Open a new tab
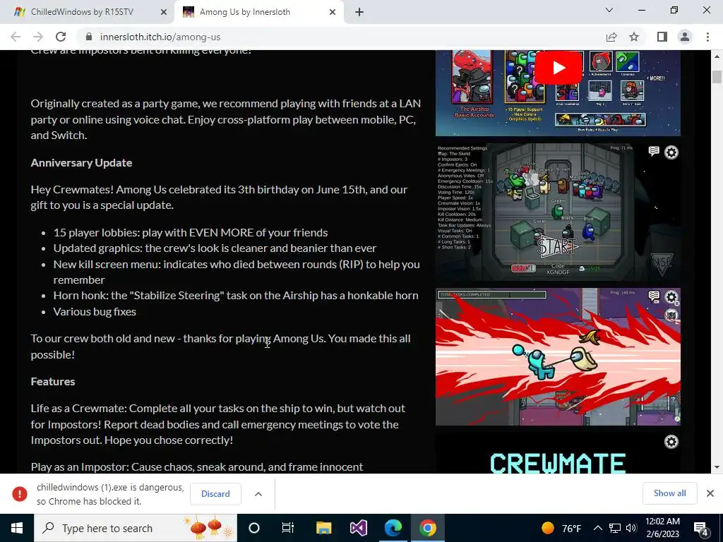Screen dimensions: 723x542 coord(359,12)
